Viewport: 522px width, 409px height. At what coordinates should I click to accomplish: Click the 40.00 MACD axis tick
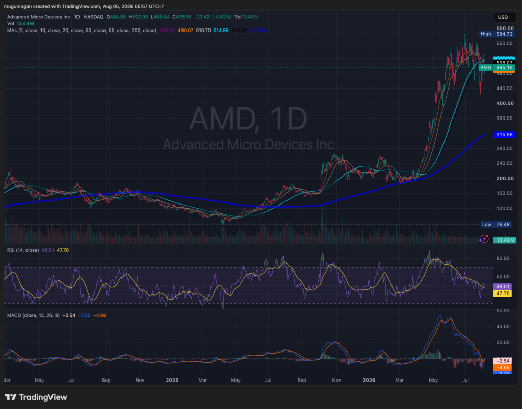pos(503,326)
